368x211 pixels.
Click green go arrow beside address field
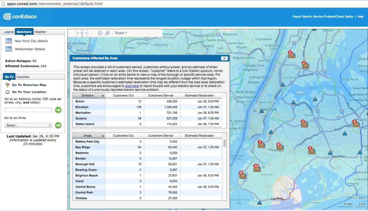tap(58, 110)
